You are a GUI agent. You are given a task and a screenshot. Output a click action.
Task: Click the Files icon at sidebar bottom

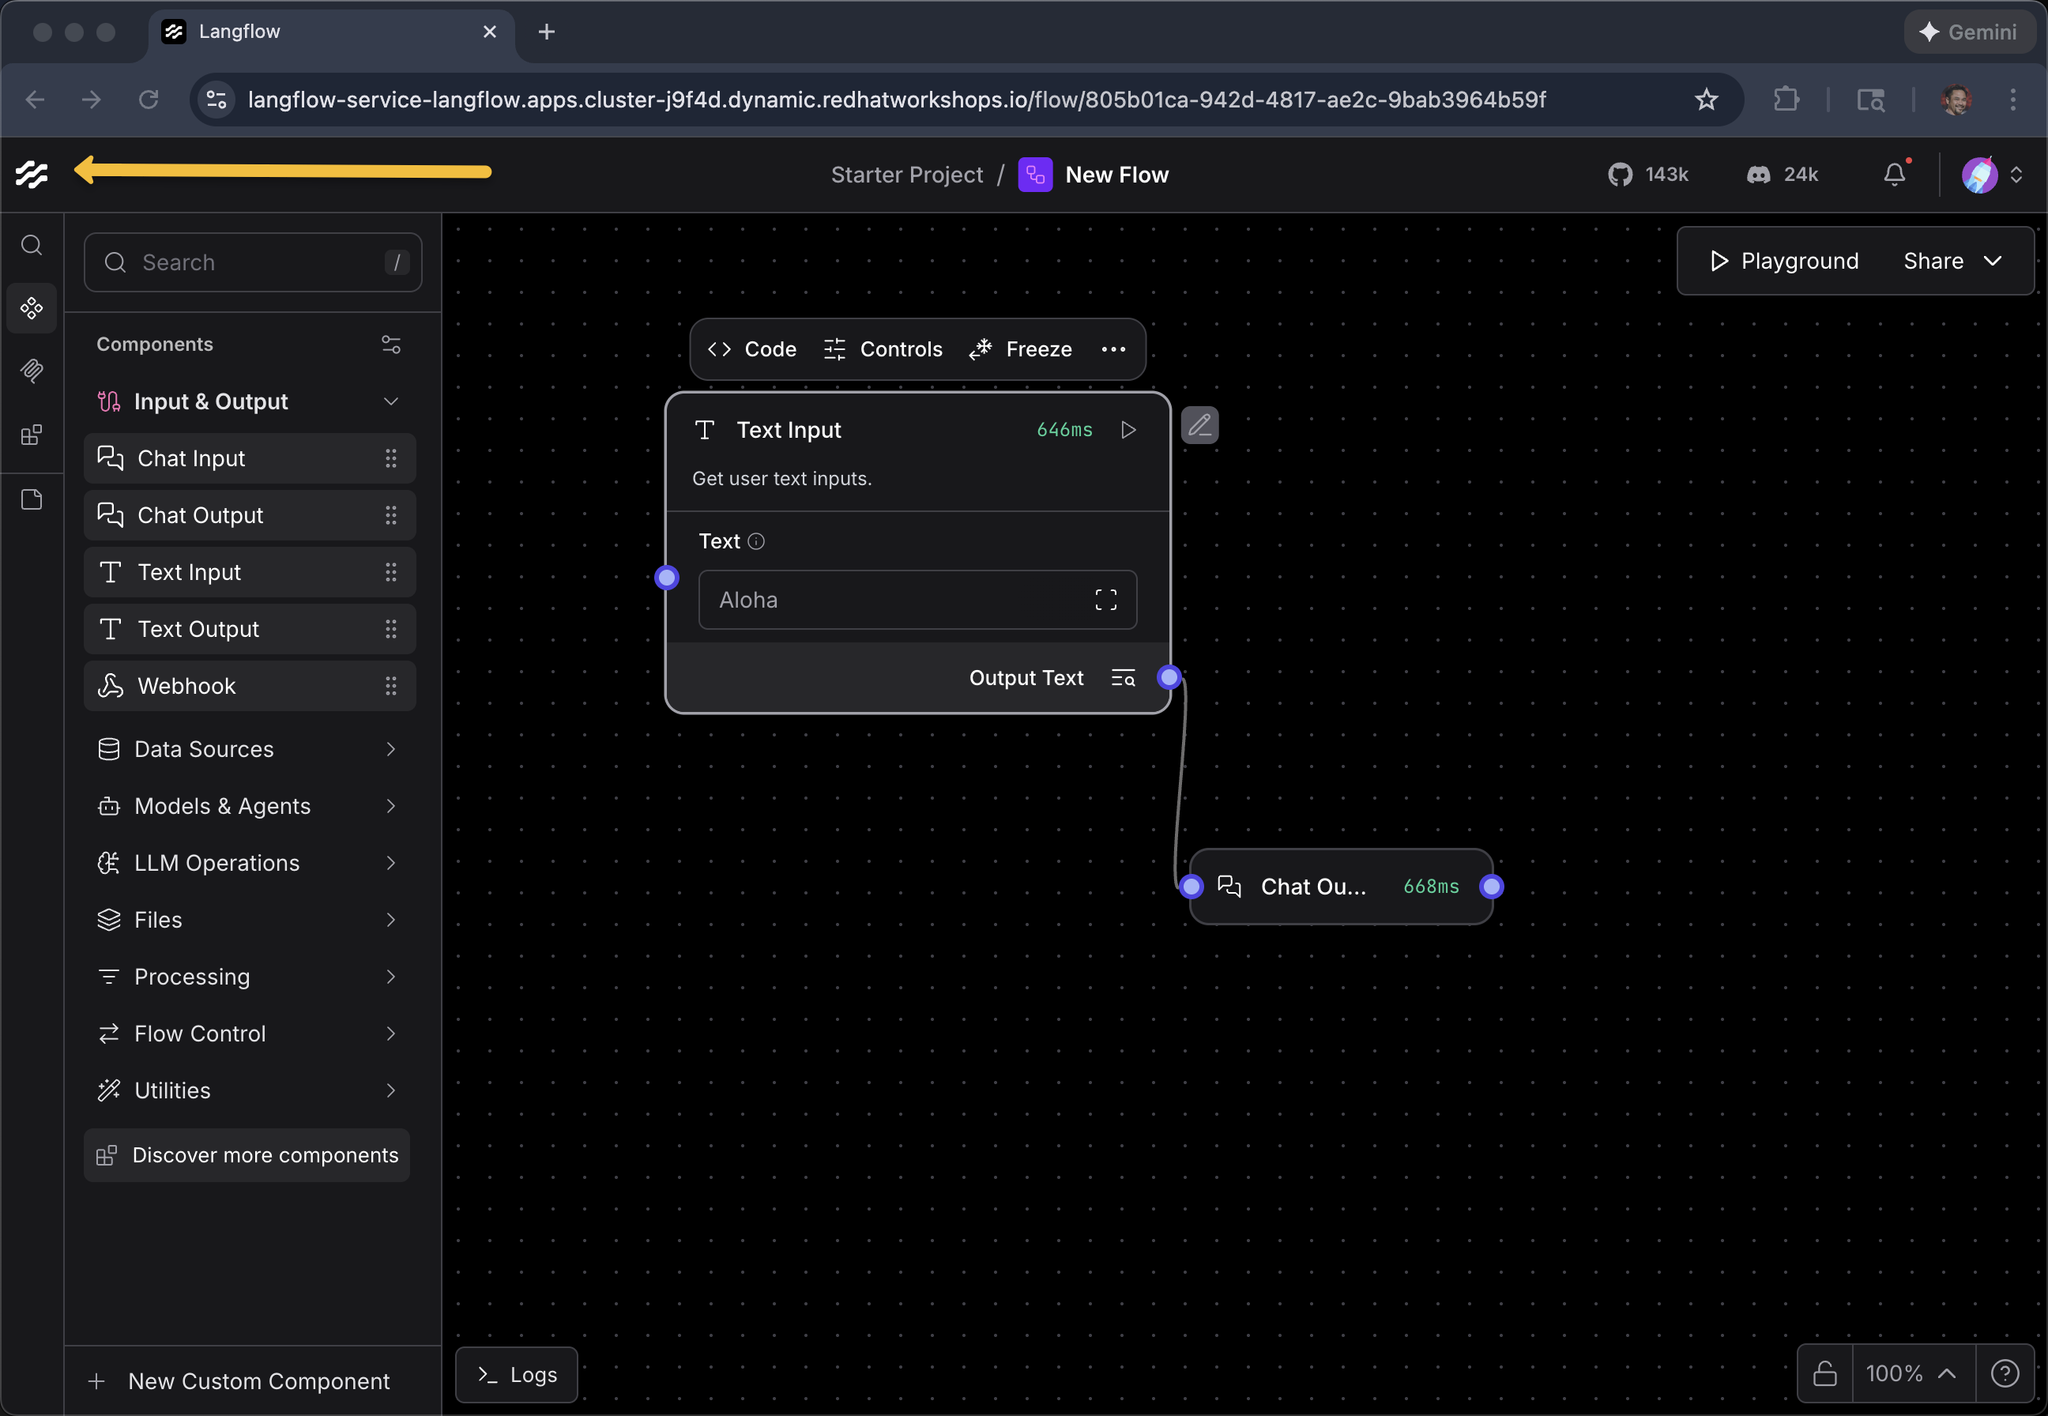32,499
